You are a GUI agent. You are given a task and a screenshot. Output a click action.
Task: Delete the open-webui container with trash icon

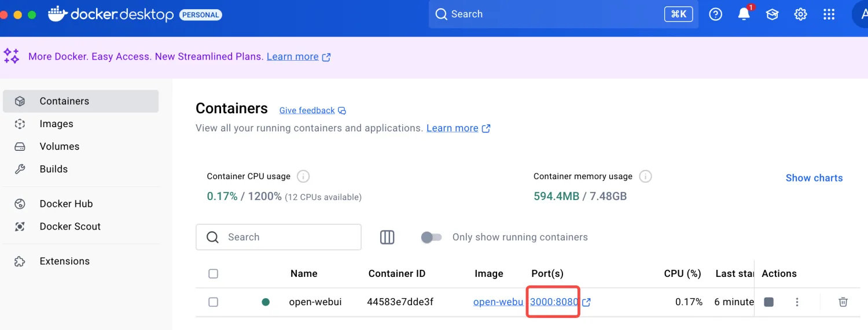(x=843, y=302)
